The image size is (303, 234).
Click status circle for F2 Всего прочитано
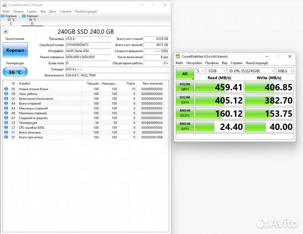point(6,137)
